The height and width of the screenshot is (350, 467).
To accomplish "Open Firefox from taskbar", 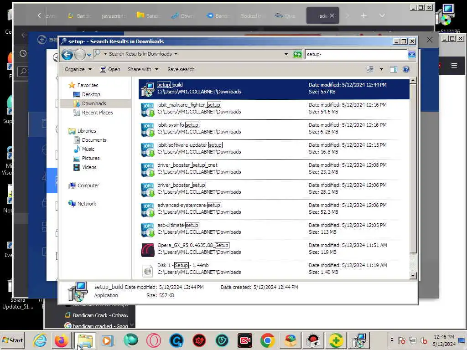I will coord(62,340).
